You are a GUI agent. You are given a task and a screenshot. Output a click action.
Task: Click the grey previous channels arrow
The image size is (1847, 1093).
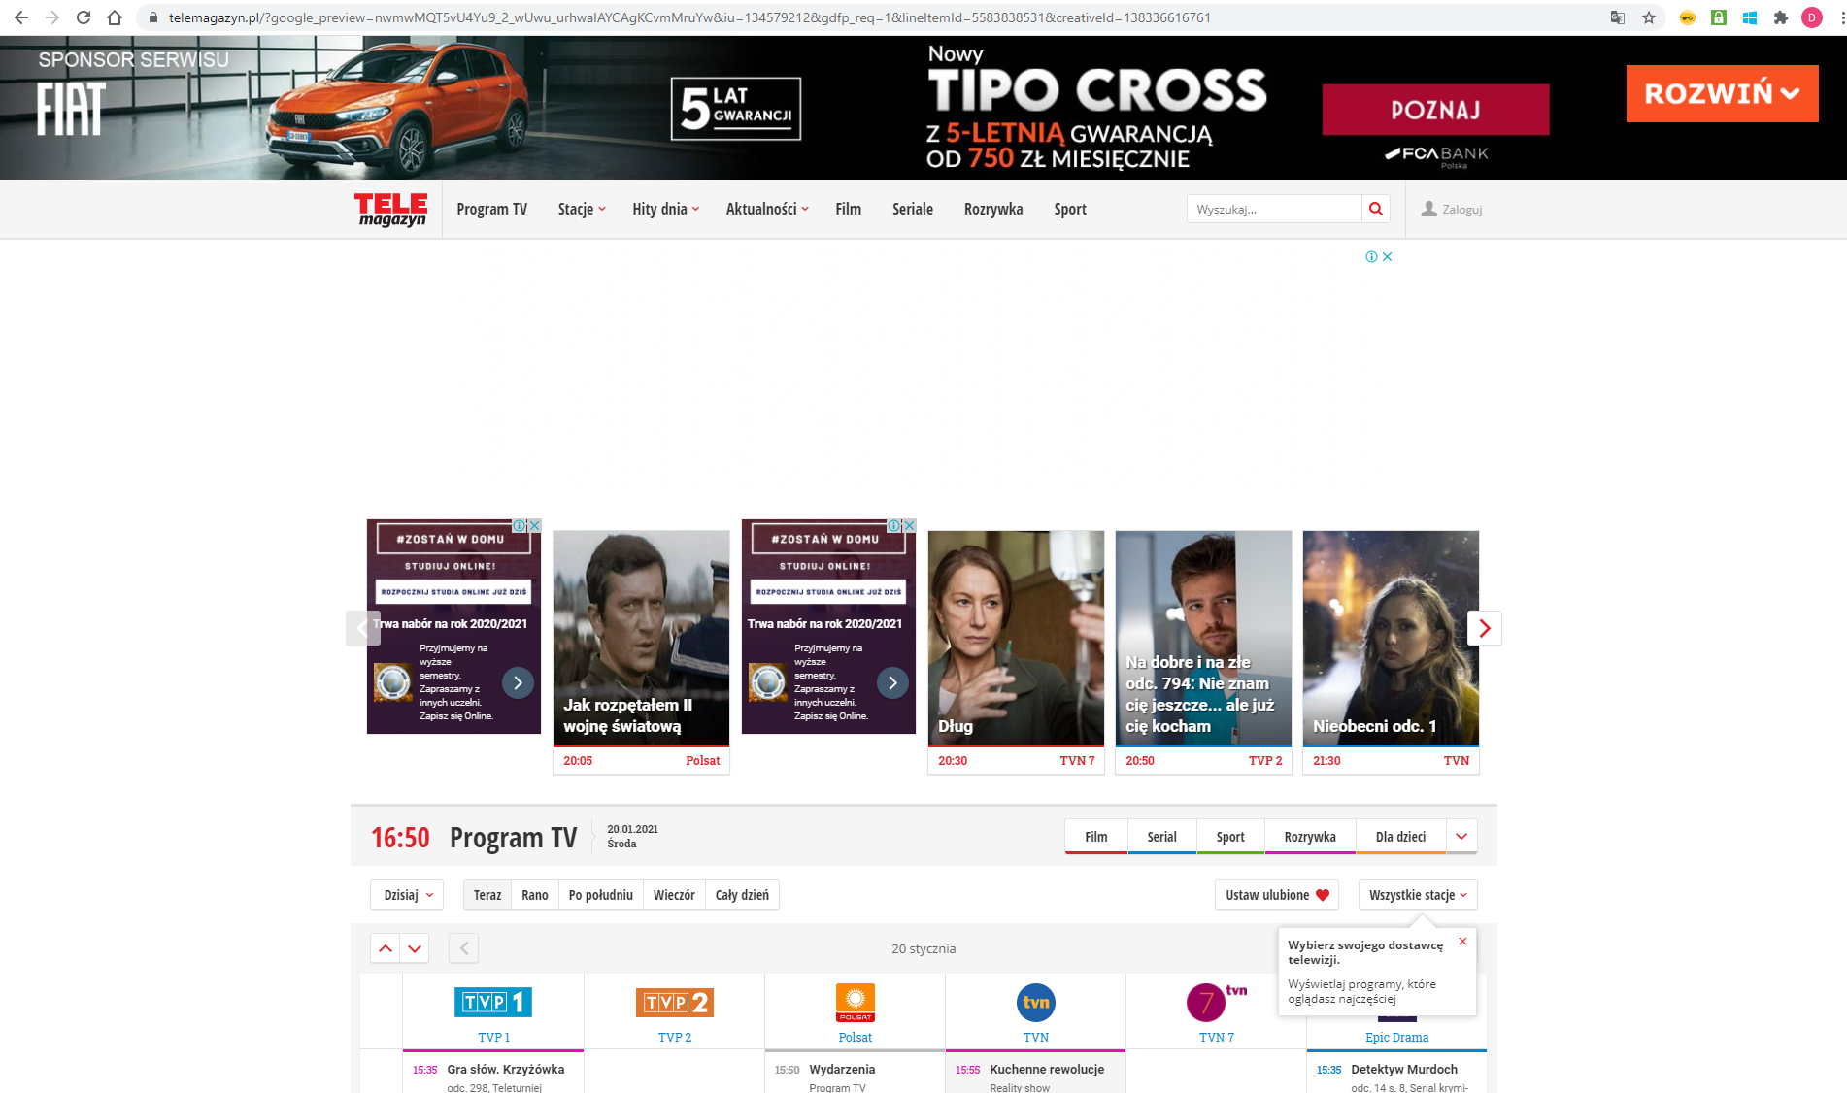pos(464,948)
